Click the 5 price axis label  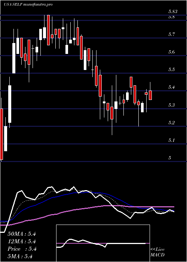pyautogui.click(x=170, y=158)
